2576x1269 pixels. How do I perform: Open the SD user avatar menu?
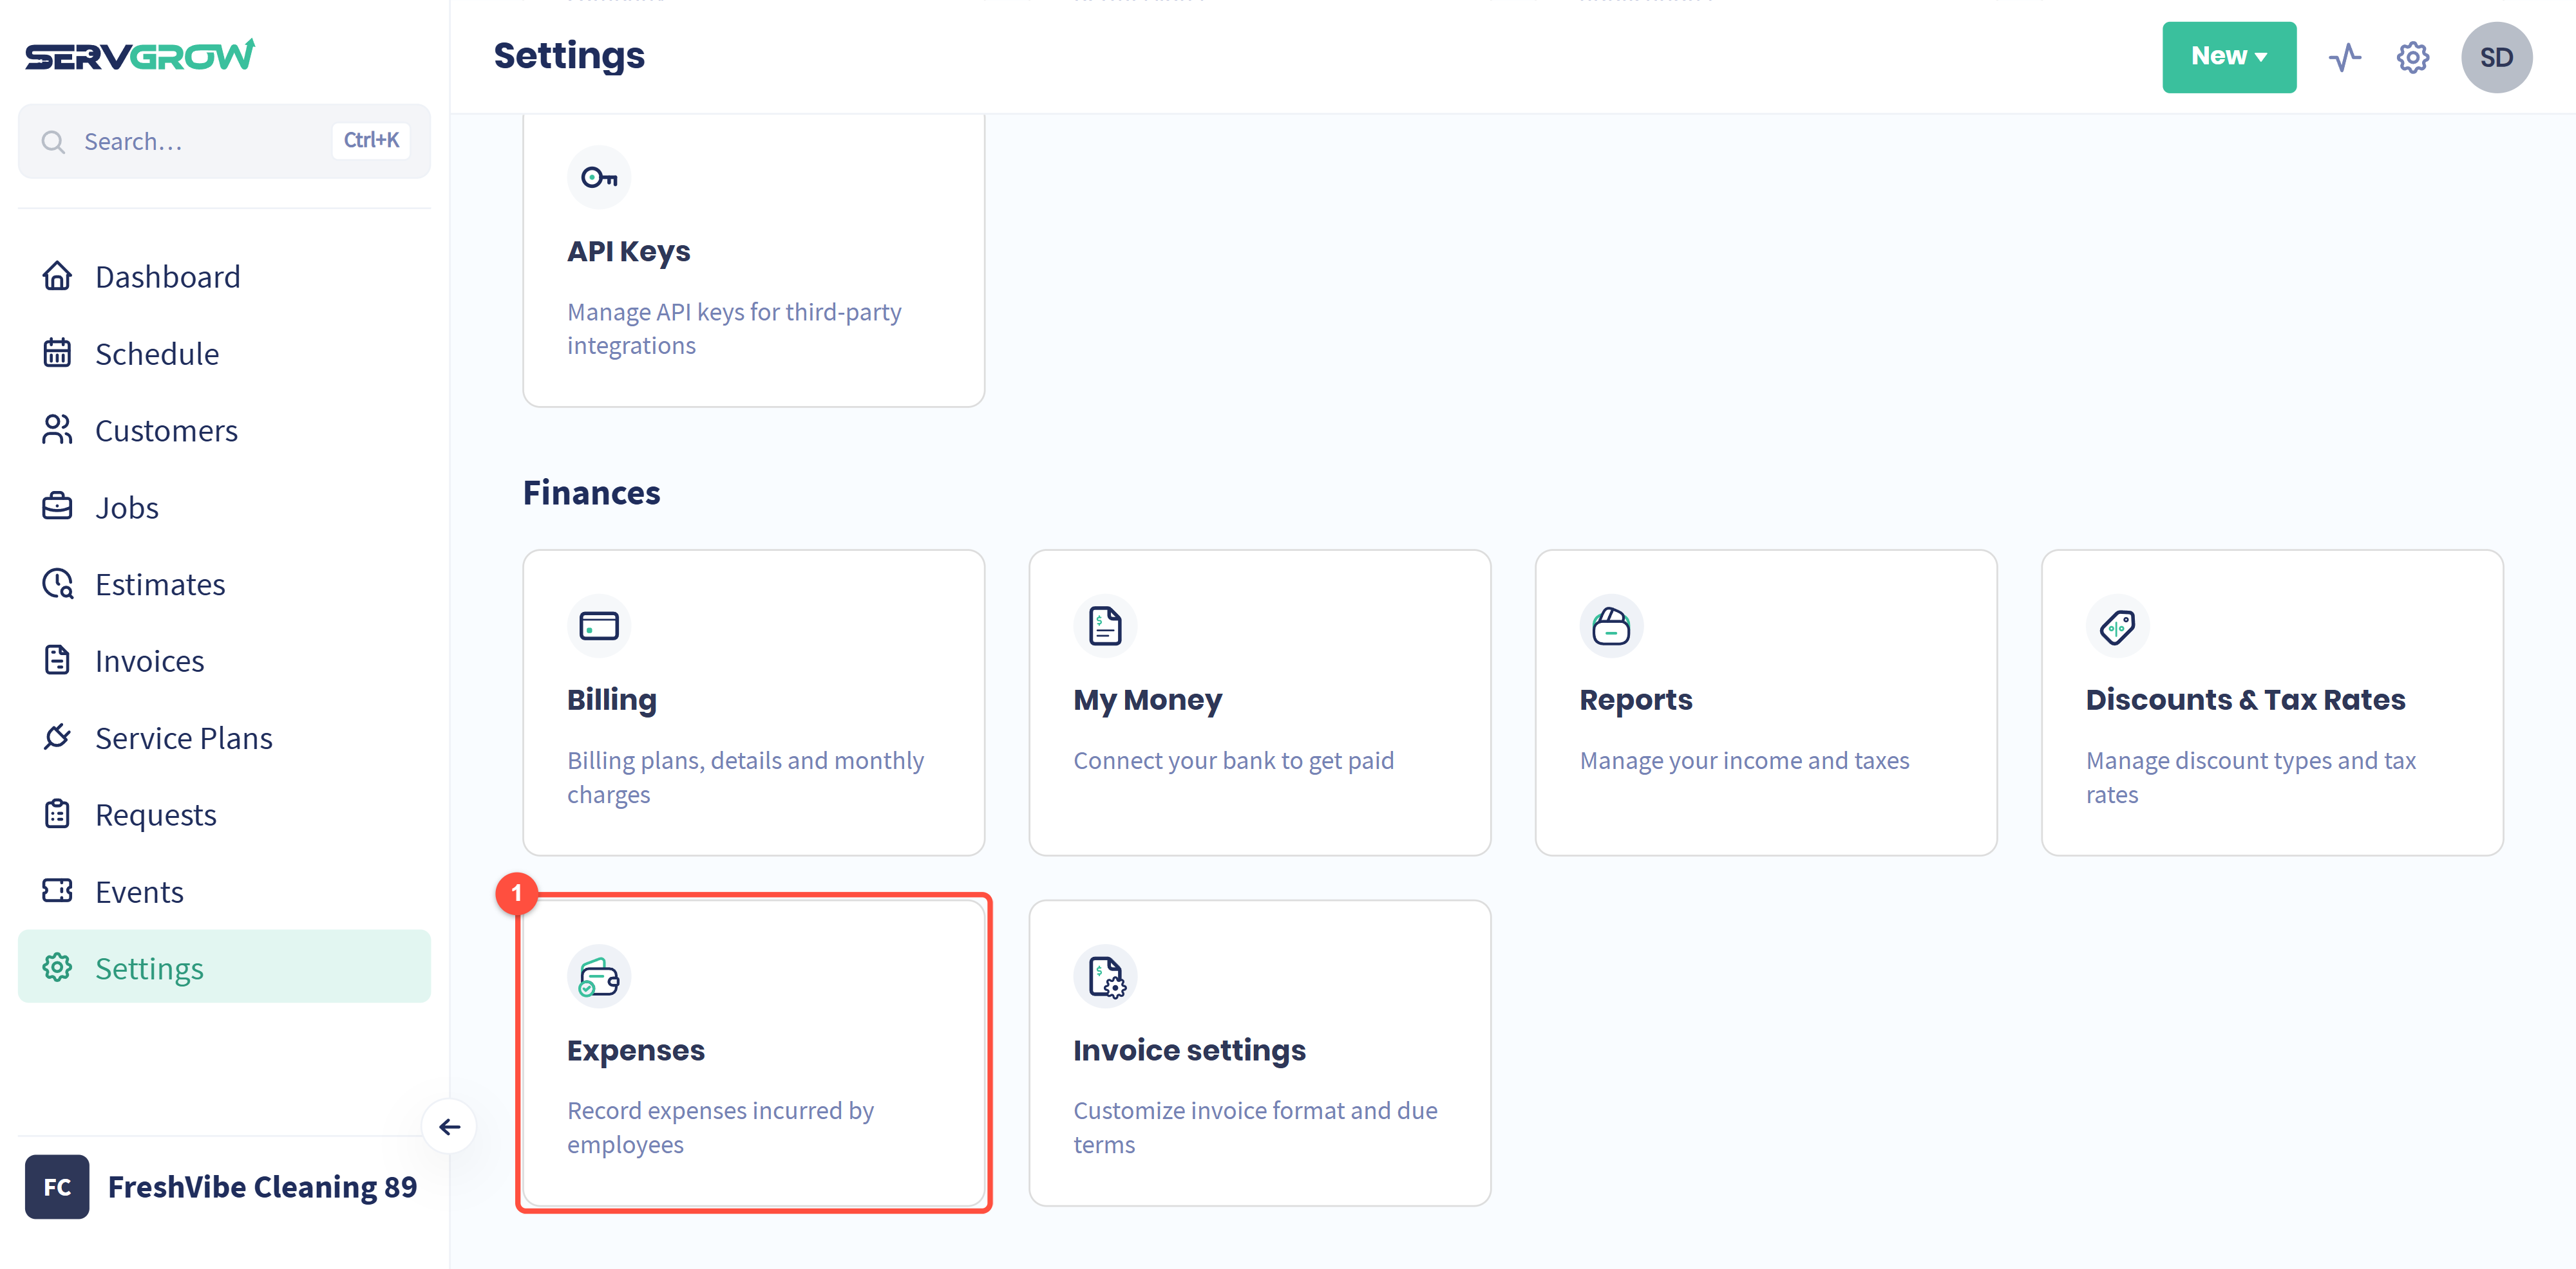click(x=2495, y=57)
